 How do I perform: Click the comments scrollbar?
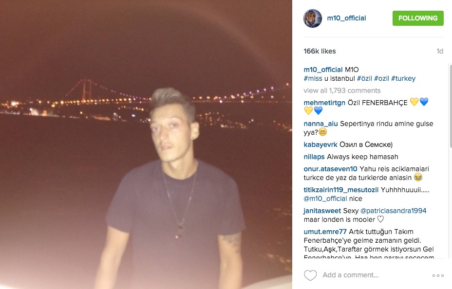(451, 105)
